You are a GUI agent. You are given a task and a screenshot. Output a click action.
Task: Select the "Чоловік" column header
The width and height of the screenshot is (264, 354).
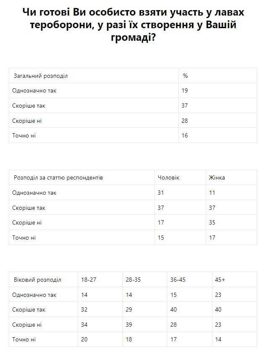coord(168,178)
